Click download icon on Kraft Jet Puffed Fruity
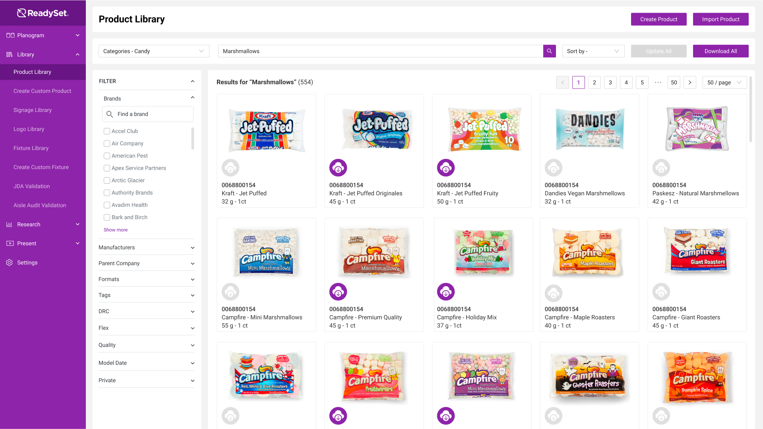763x429 pixels. [446, 168]
